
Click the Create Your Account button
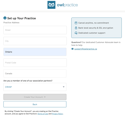coord(35,97)
